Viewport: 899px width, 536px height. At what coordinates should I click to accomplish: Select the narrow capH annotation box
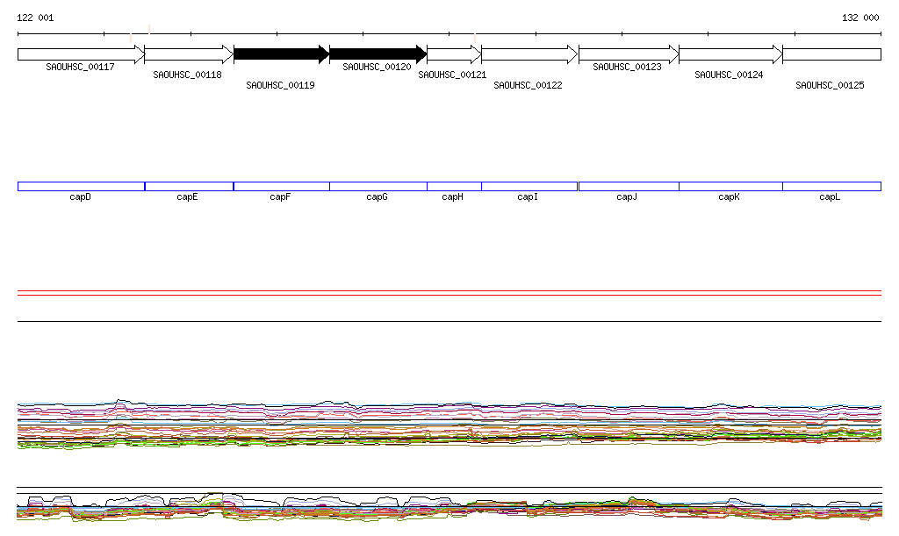[x=454, y=186]
